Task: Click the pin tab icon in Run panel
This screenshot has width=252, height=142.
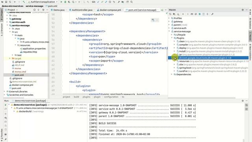Action: click(x=6, y=139)
